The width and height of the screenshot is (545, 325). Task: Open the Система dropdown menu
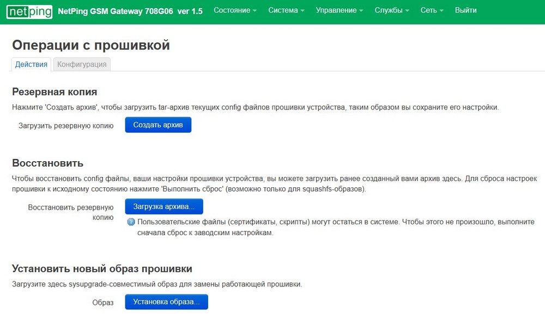point(286,10)
